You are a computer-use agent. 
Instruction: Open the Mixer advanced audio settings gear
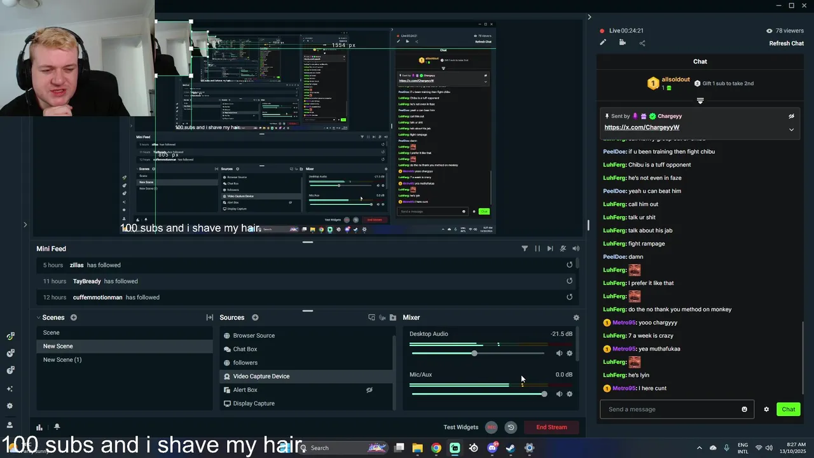[x=576, y=317]
